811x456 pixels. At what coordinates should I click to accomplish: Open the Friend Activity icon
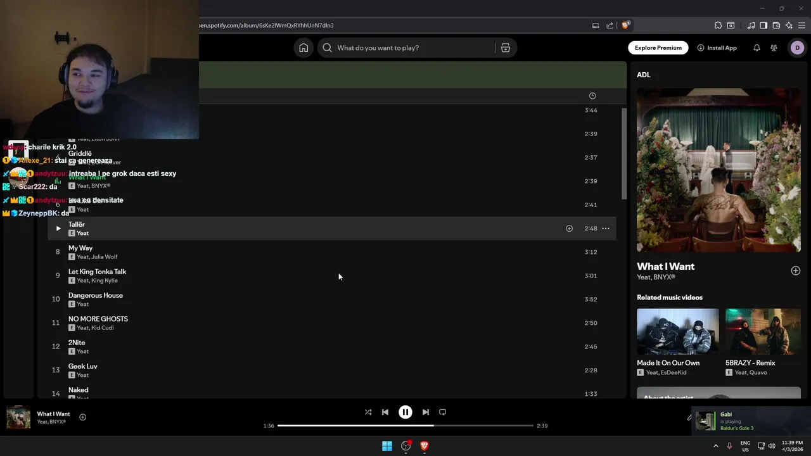(x=774, y=47)
